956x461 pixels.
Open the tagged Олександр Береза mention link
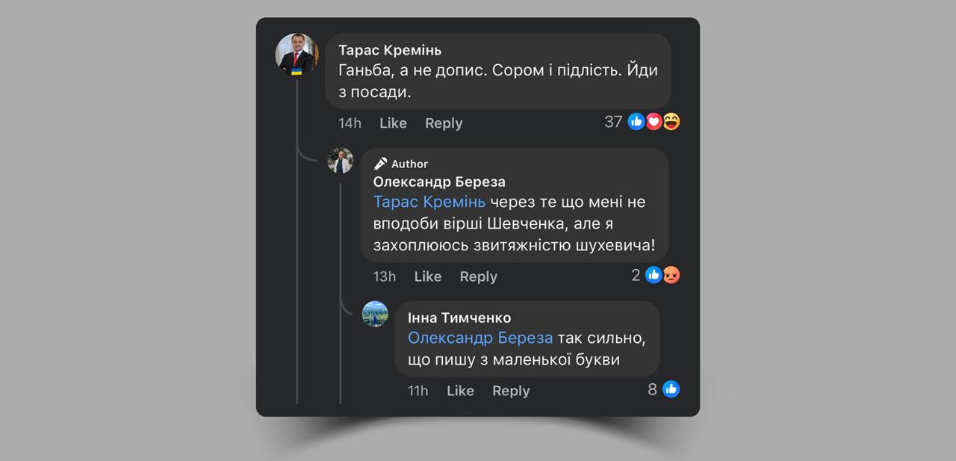tap(480, 338)
